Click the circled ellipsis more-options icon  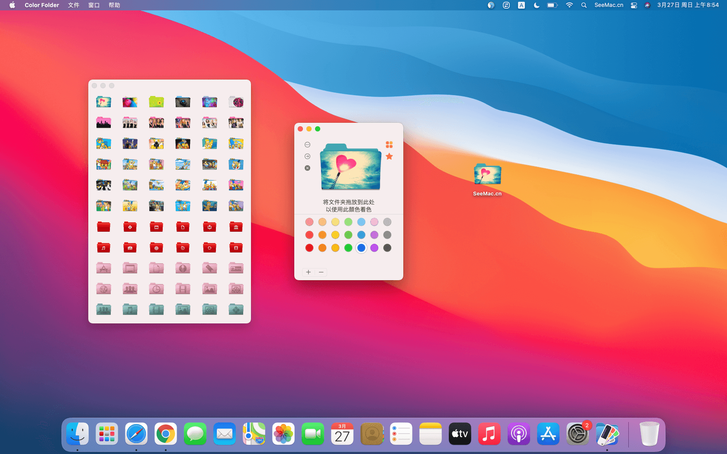(x=307, y=144)
